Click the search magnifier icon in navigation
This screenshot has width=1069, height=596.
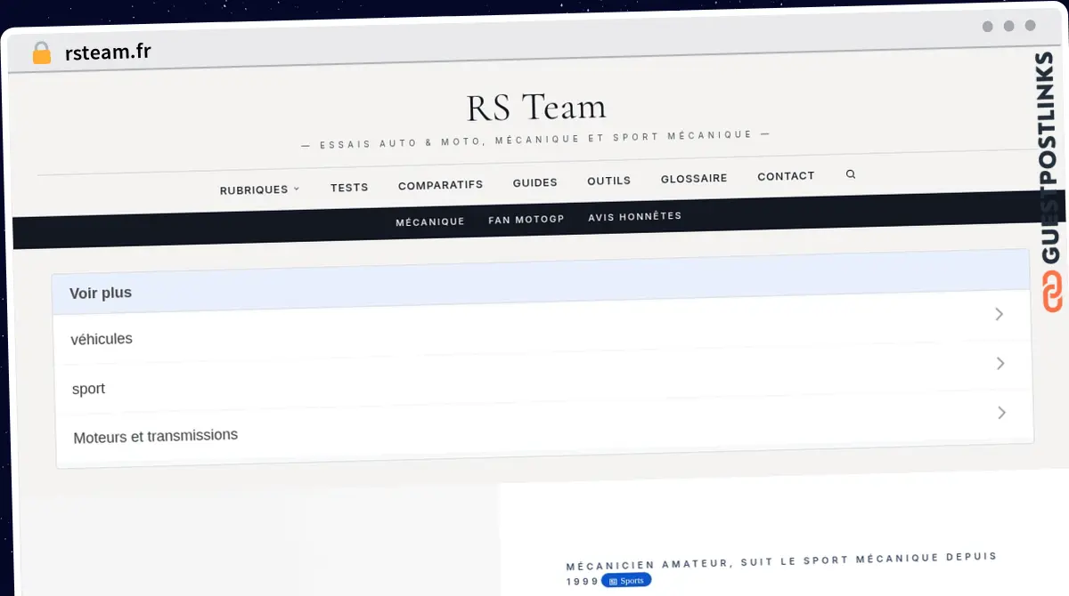point(851,174)
